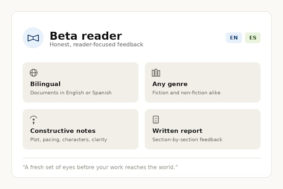283x189 pixels.
Task: Click the books icon above Any genre
Action: pos(156,73)
